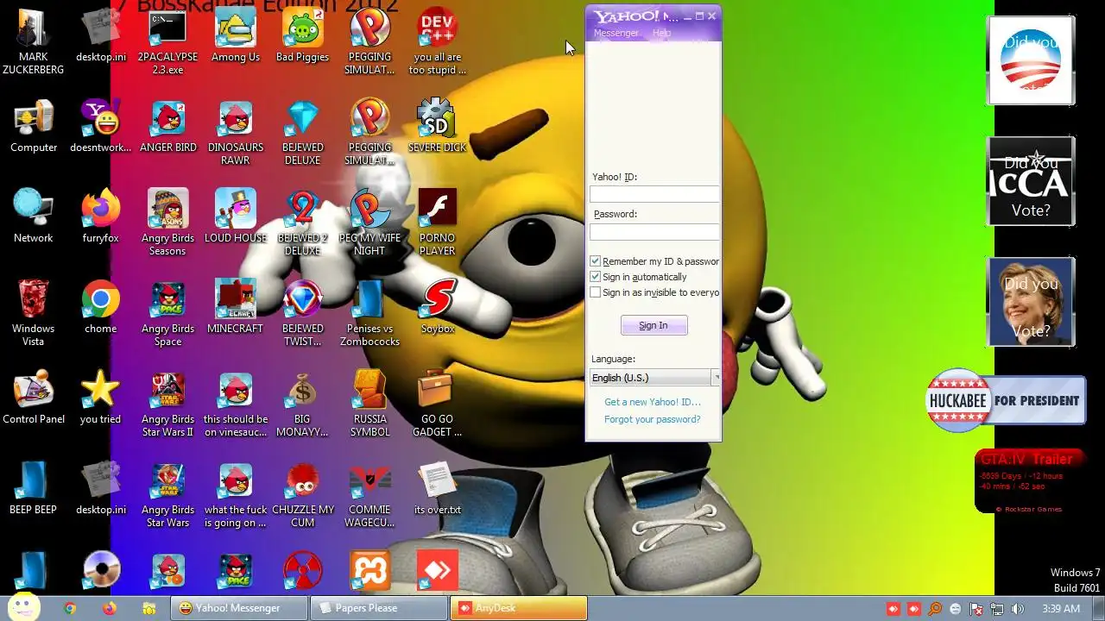Open the GO GO GADGET briefcase icon
Viewport: 1105px width, 621px height.
pos(437,403)
